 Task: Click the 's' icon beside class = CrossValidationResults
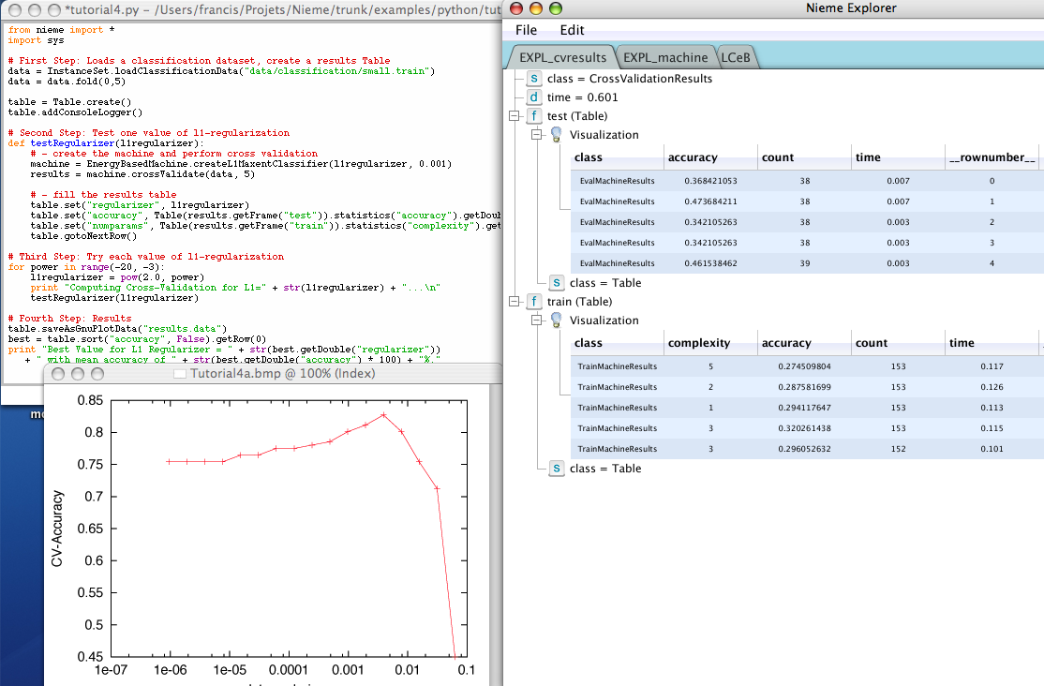(x=534, y=79)
